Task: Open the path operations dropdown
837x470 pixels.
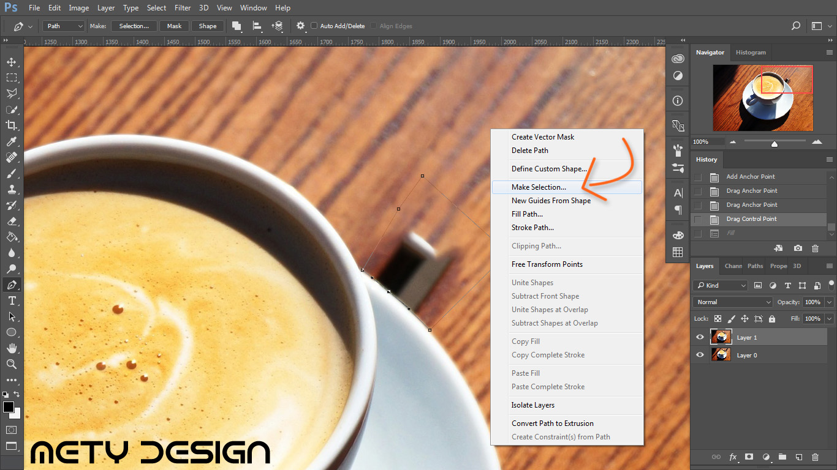Action: click(x=237, y=26)
